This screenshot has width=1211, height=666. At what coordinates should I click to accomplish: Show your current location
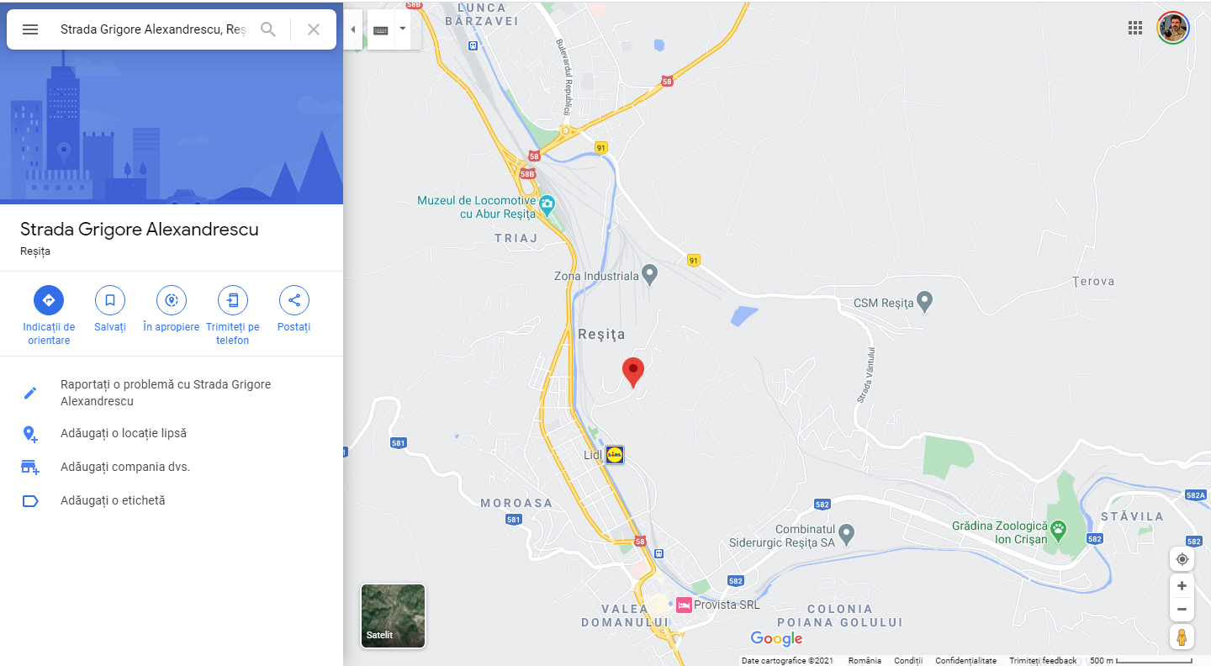1182,559
